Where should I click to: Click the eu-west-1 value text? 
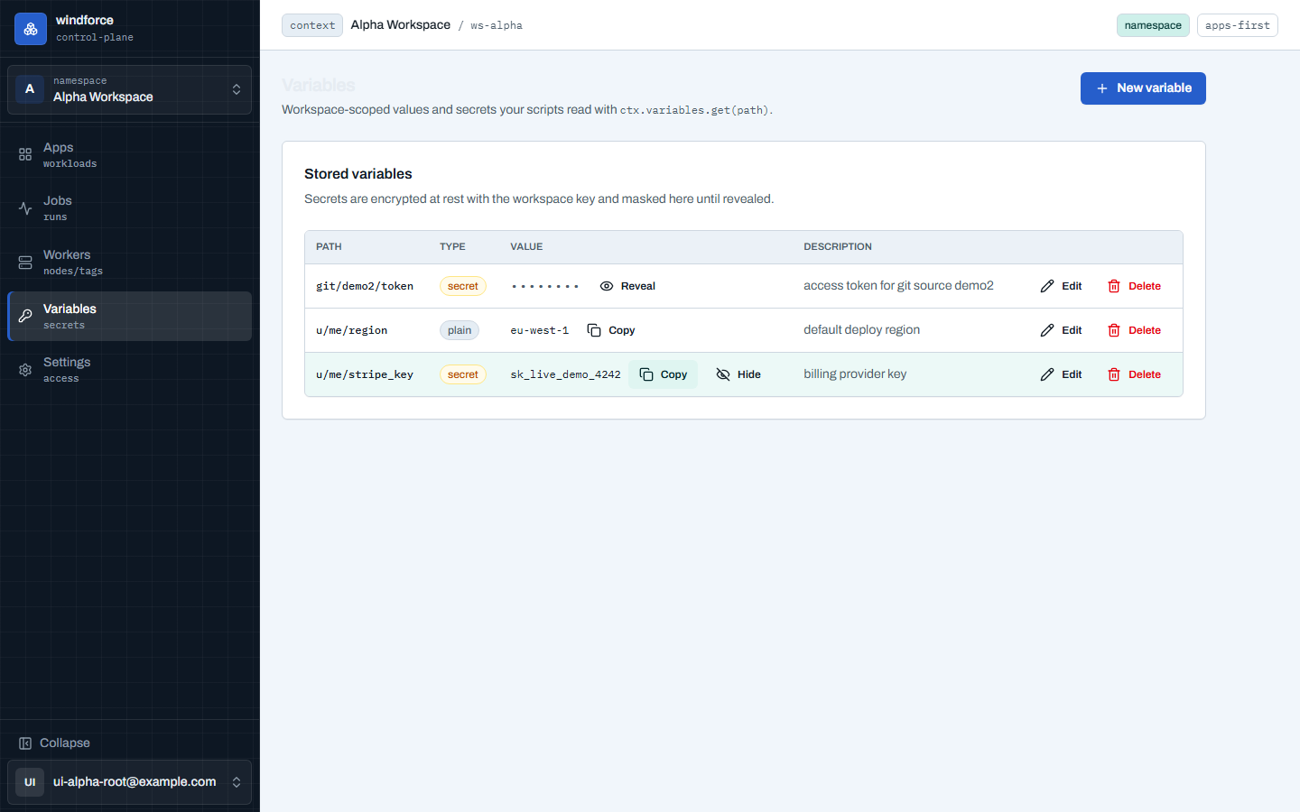[540, 330]
